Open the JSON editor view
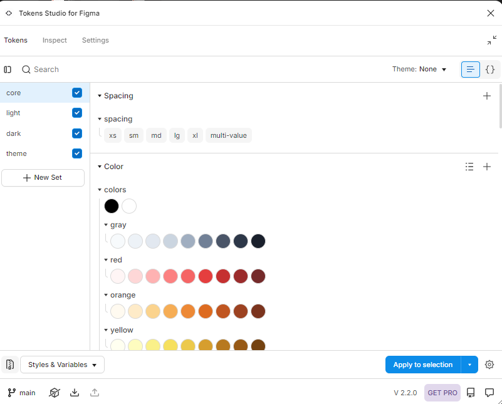Viewport: 502px width, 404px height. pyautogui.click(x=490, y=70)
